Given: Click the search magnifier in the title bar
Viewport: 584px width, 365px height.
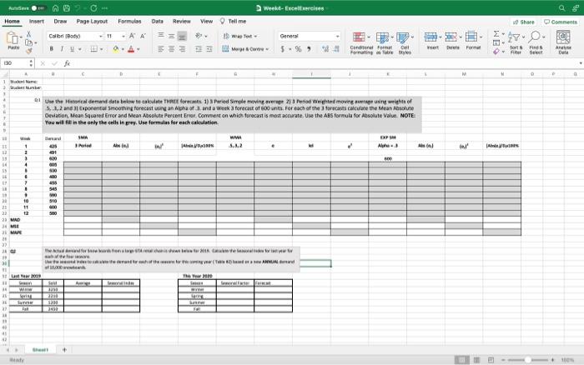Looking at the screenshot, I should 561,8.
